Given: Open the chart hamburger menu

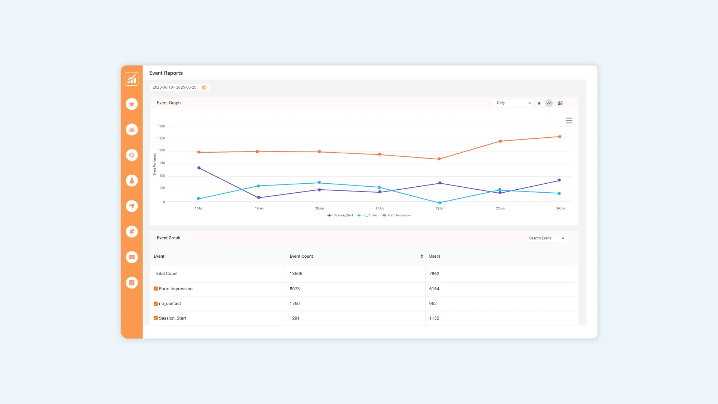Looking at the screenshot, I should [x=569, y=120].
